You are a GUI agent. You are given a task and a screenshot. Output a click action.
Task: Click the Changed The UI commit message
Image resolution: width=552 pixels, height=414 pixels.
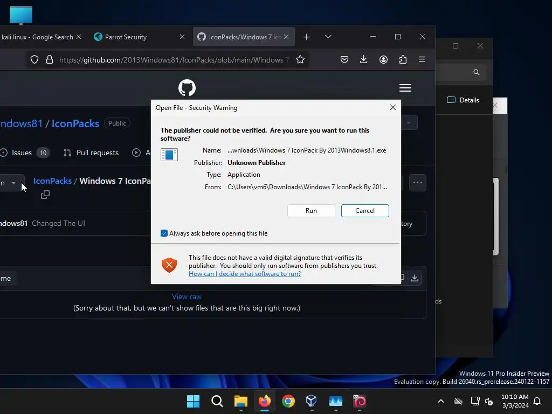(x=58, y=224)
